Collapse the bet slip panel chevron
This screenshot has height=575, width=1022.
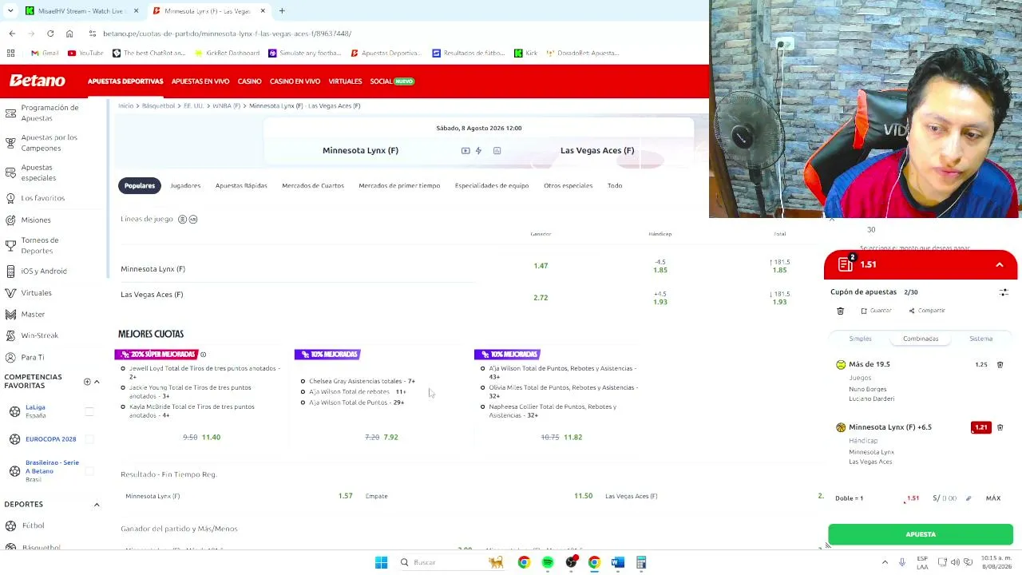point(999,264)
